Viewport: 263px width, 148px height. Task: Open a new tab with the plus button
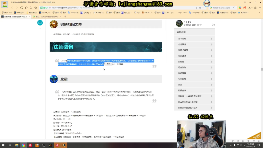pyautogui.click(x=65, y=17)
